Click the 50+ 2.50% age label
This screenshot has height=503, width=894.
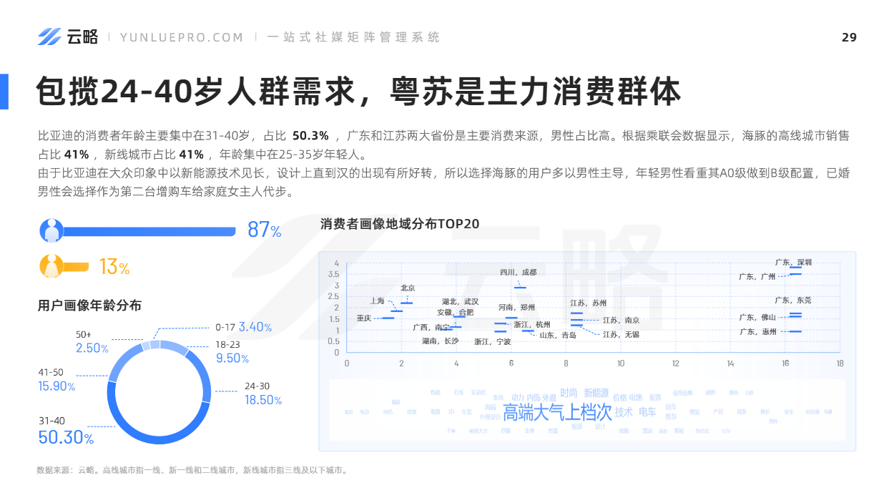[x=92, y=342]
